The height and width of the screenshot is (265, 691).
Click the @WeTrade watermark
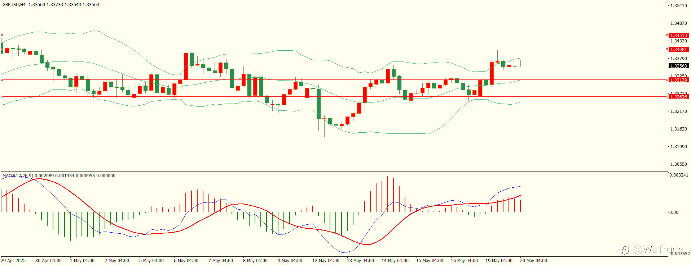652,250
